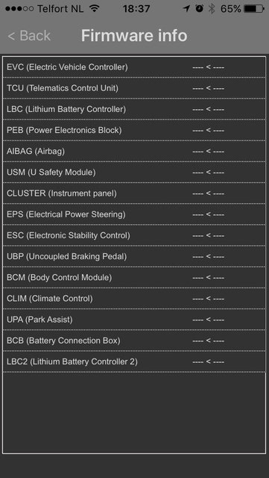Viewport: 269px width, 478px height.
Task: Select the CLIM Climate Control row
Action: (134, 299)
